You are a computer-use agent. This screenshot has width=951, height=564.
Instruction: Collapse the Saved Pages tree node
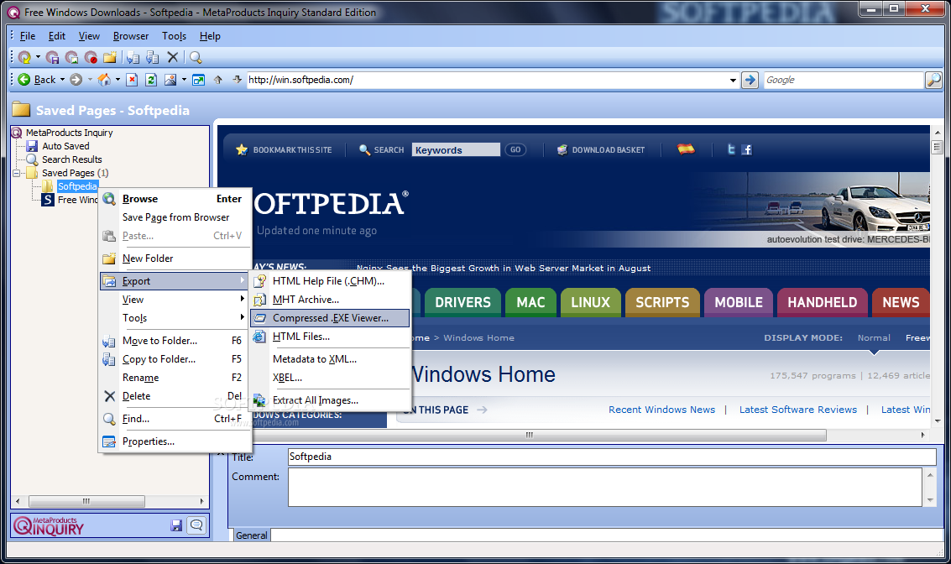[17, 173]
